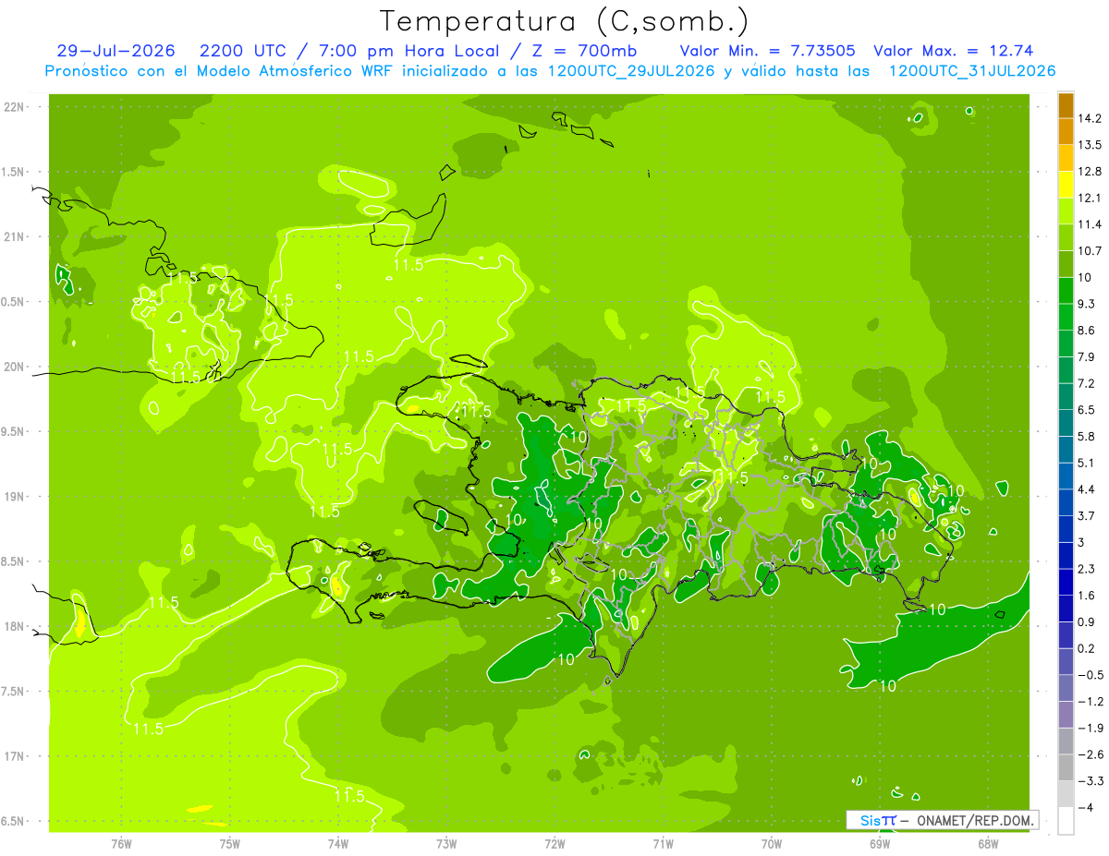The height and width of the screenshot is (856, 1109).
Task: Pick the dark blue swatch between 2.3 and 1.6
Action: pyautogui.click(x=1066, y=583)
